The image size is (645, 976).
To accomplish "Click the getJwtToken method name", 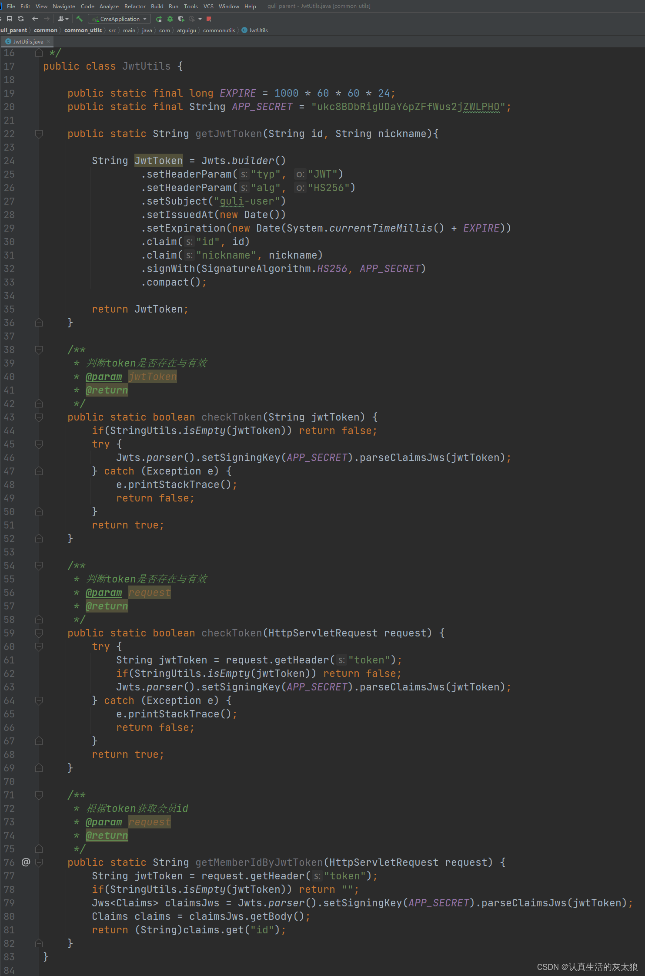I will (229, 134).
